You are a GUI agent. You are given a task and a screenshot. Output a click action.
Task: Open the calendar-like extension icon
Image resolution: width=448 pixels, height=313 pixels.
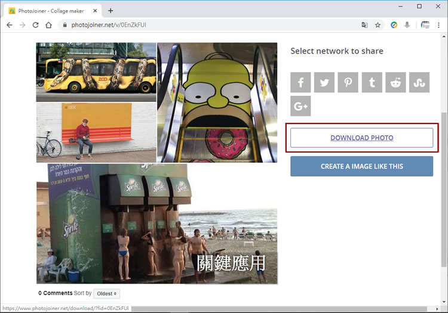(425, 25)
